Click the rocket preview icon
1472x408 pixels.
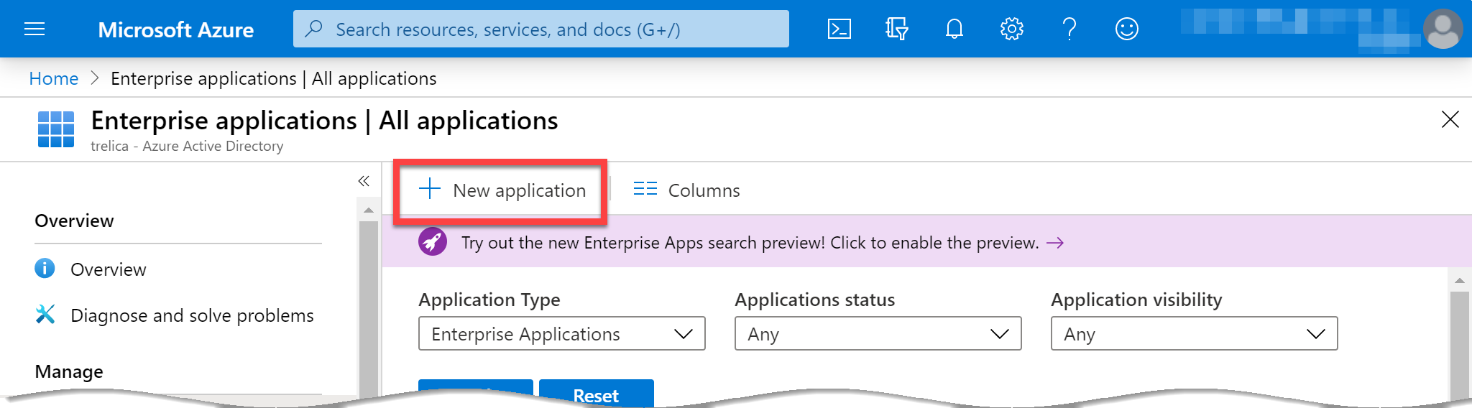[433, 242]
